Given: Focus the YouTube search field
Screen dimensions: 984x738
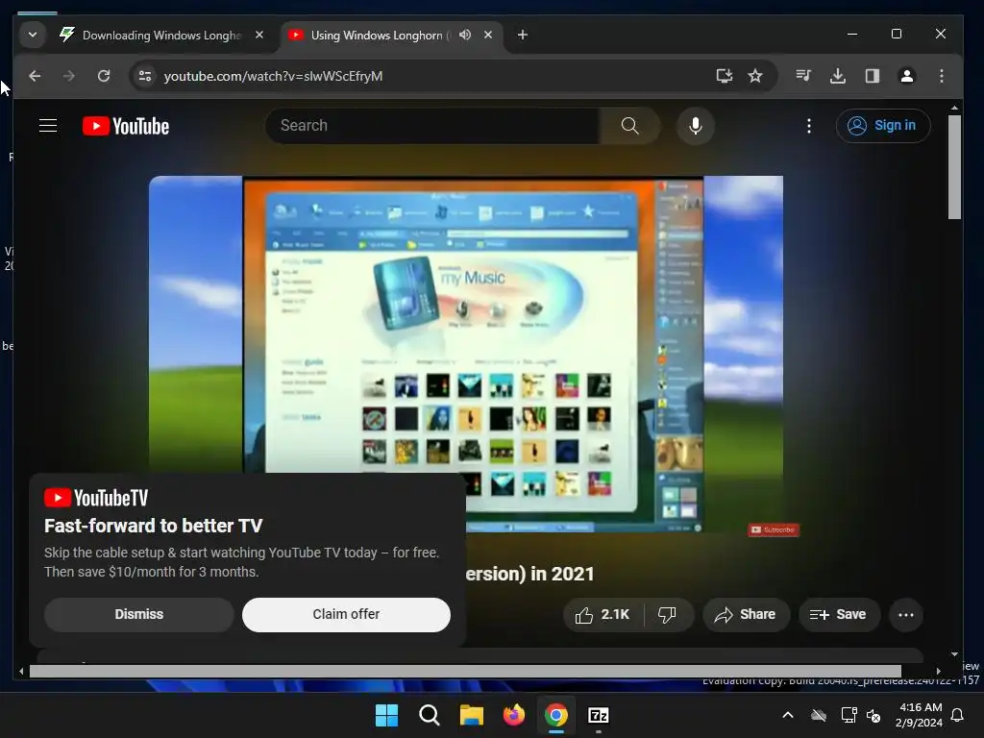Looking at the screenshot, I should pos(433,126).
